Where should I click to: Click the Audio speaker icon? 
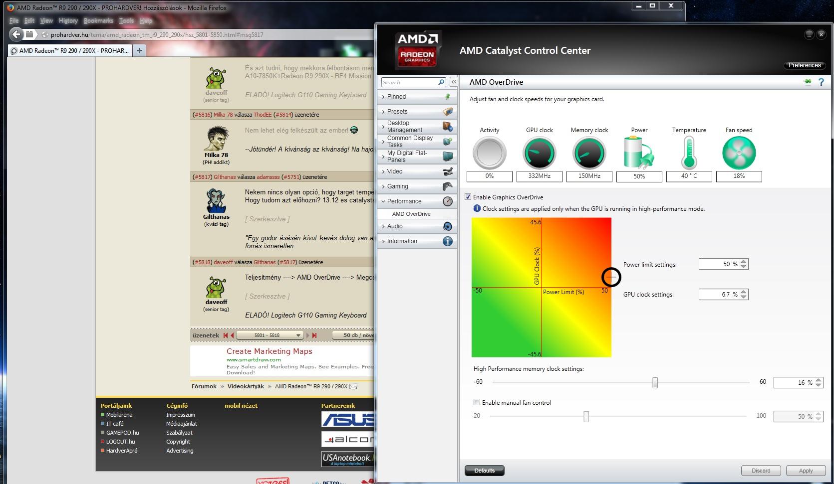(x=448, y=226)
